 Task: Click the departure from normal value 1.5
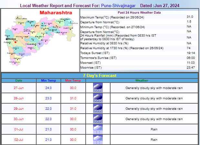(x=189, y=22)
